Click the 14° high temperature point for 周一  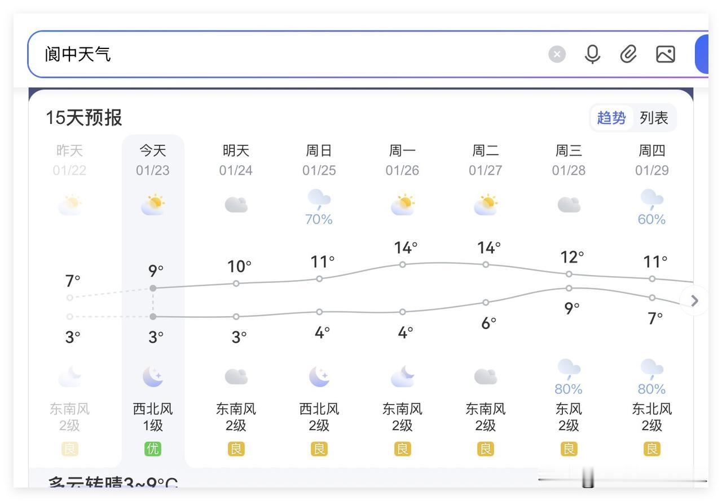[402, 264]
